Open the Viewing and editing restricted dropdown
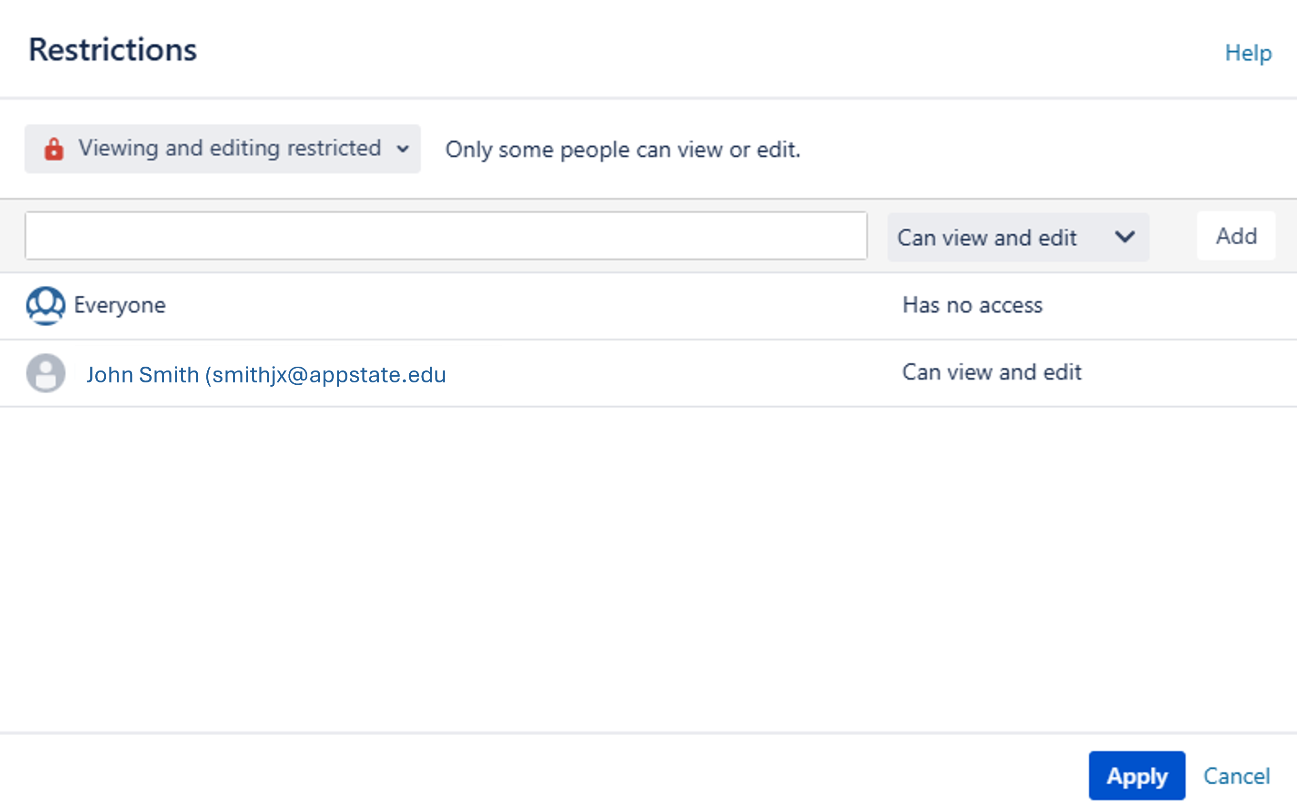Viewport: 1297px width, 810px height. click(x=223, y=149)
